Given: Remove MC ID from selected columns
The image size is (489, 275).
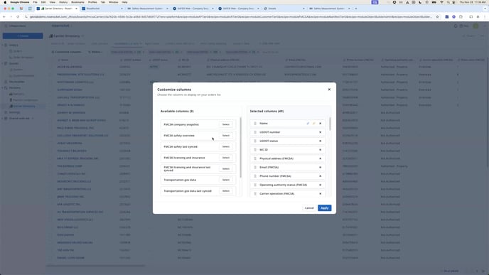Looking at the screenshot, I should [321, 150].
